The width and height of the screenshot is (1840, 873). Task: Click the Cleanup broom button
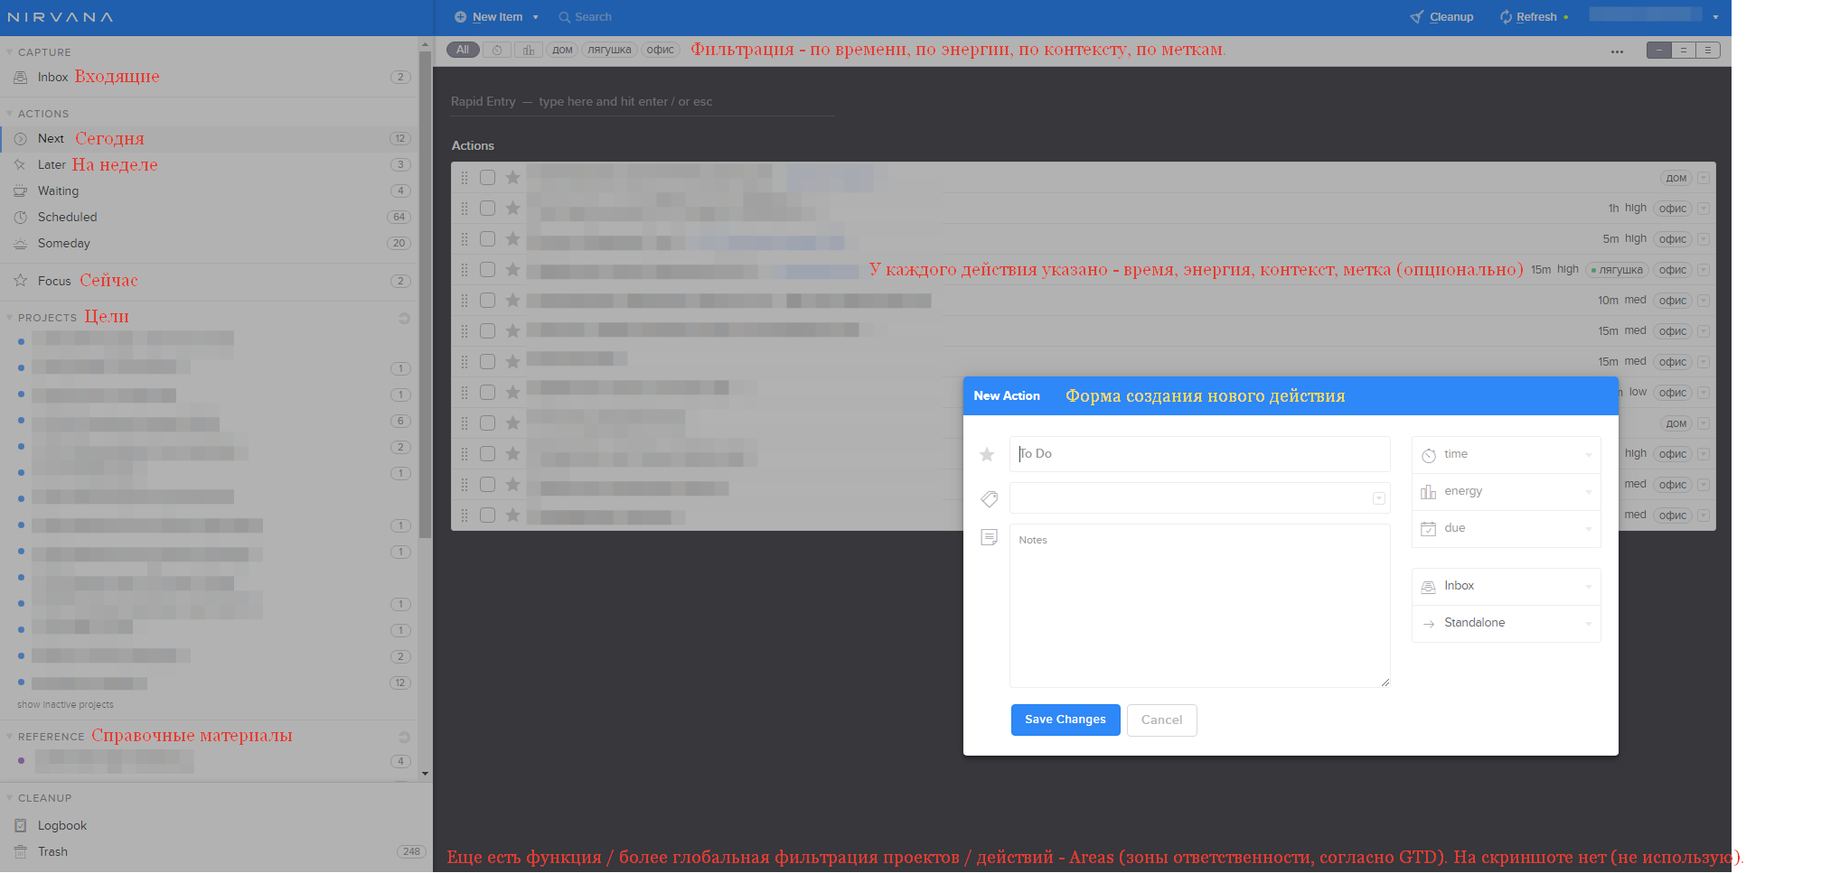point(1441,17)
